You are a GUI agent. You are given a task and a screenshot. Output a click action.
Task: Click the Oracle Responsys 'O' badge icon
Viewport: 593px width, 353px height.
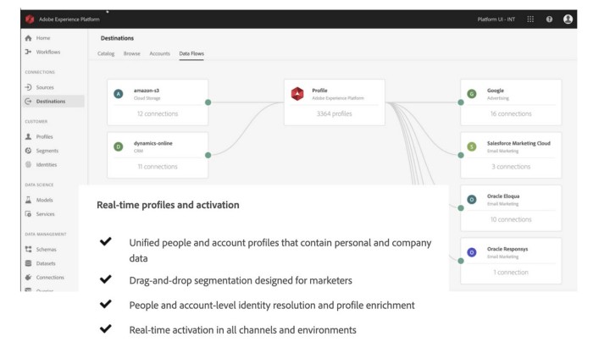tap(472, 252)
